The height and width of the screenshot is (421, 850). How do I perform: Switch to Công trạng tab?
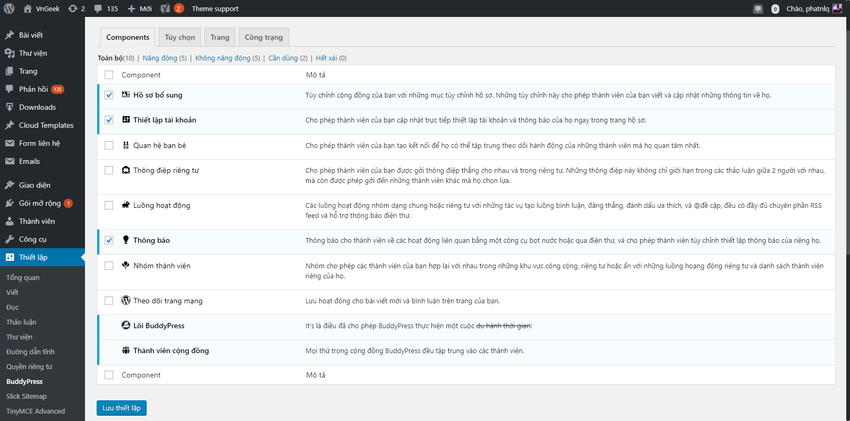(x=263, y=37)
